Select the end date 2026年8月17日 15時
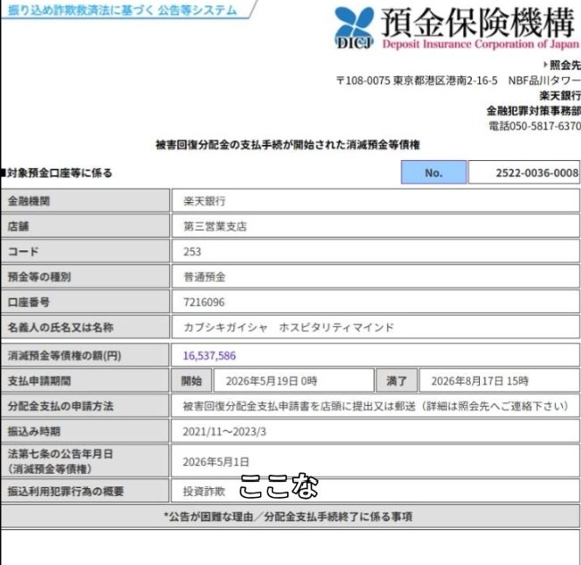The image size is (581, 565). point(480,381)
